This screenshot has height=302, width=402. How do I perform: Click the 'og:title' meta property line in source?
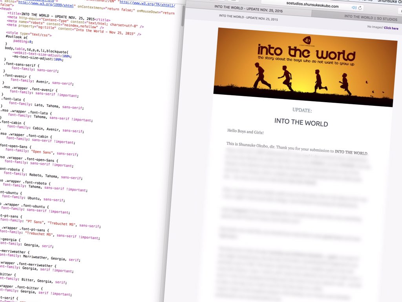click(74, 29)
